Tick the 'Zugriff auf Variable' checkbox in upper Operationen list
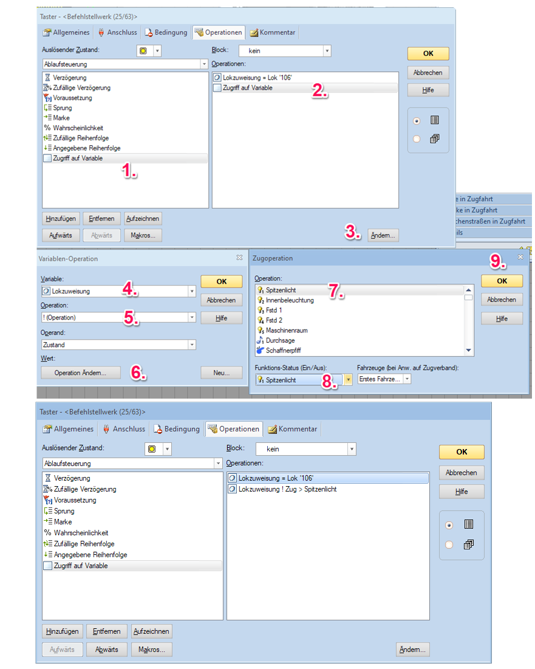Image resolution: width=535 pixels, height=669 pixels. click(x=217, y=88)
